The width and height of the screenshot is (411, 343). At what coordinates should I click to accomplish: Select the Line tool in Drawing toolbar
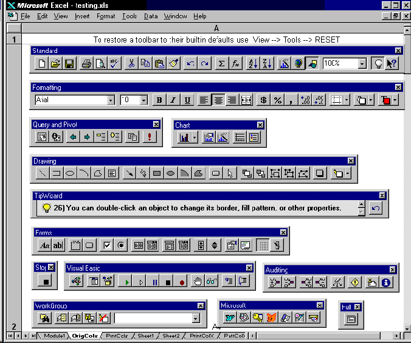click(43, 173)
